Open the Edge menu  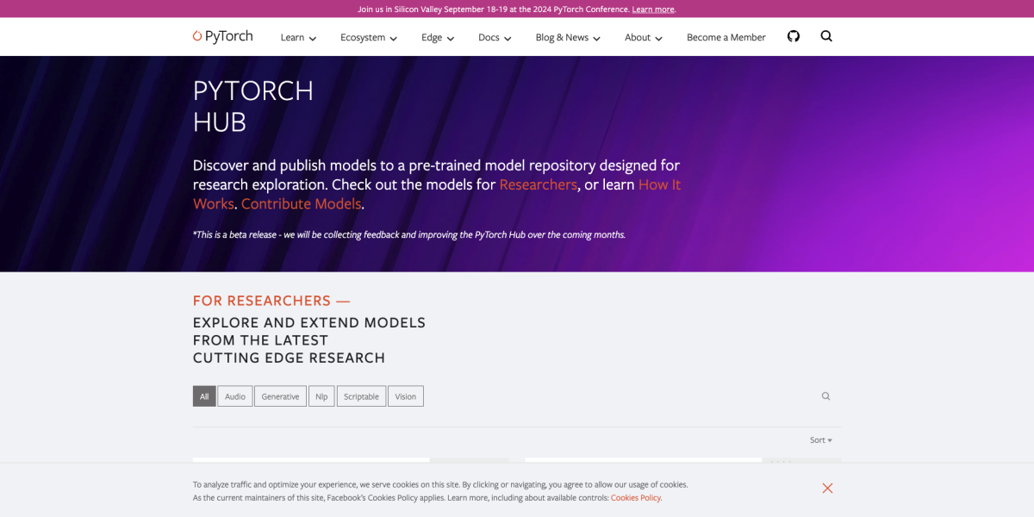click(x=437, y=37)
